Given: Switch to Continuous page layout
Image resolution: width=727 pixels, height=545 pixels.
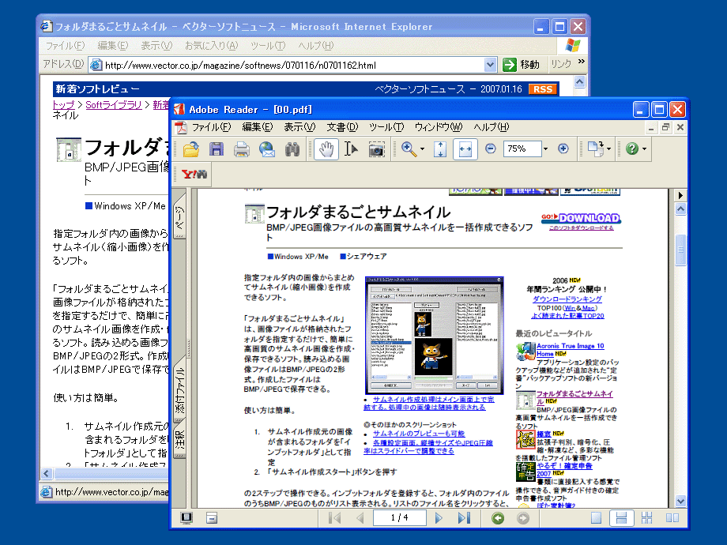Looking at the screenshot, I should click(621, 517).
